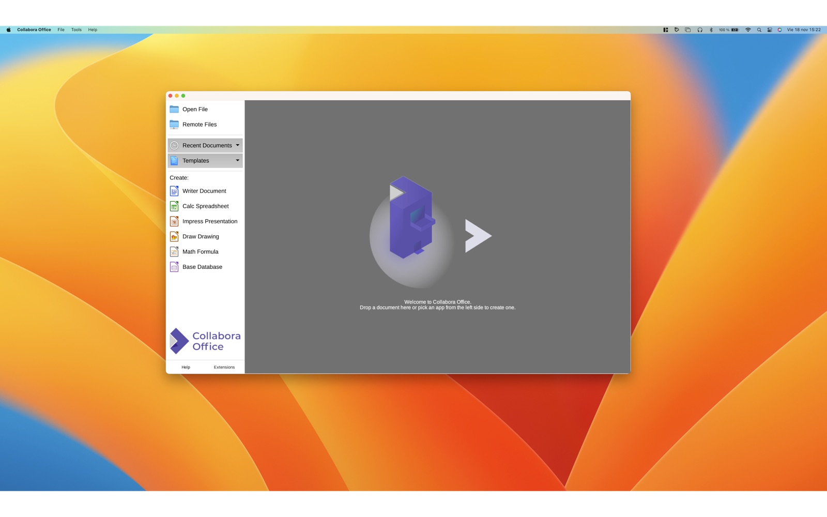827x517 pixels.
Task: Click the Open File folder icon
Action: click(x=174, y=109)
